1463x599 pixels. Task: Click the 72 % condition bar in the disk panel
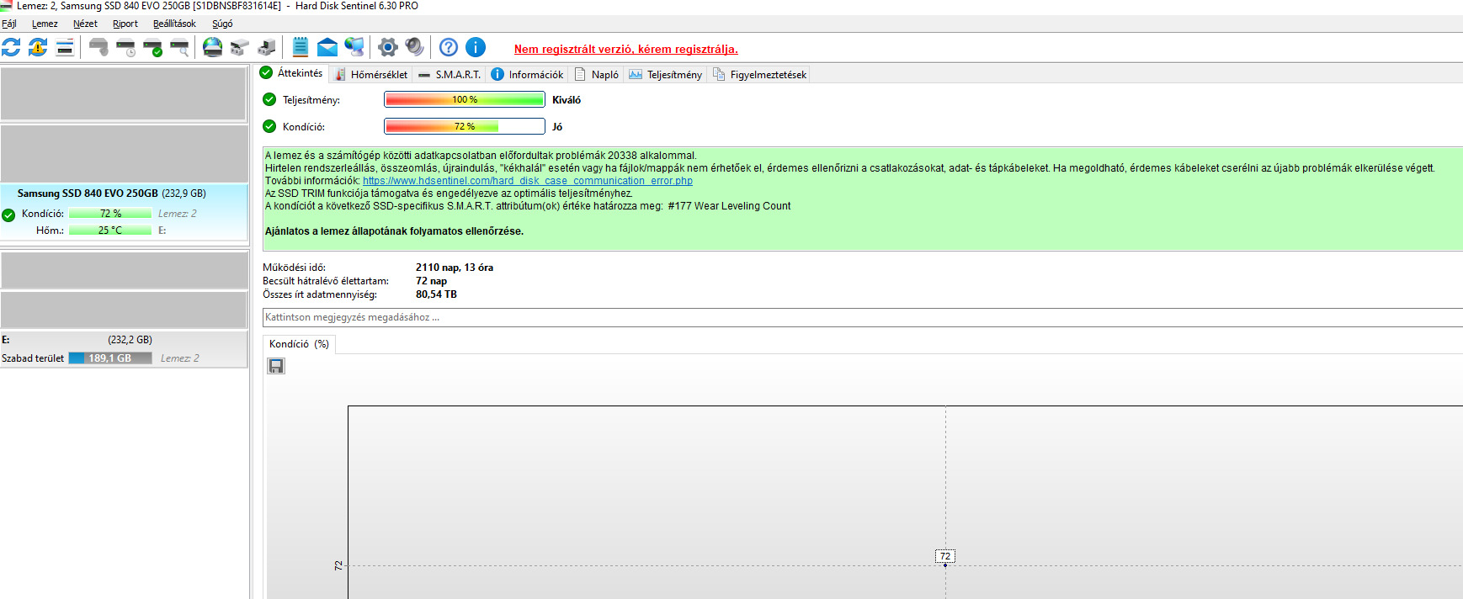(110, 214)
